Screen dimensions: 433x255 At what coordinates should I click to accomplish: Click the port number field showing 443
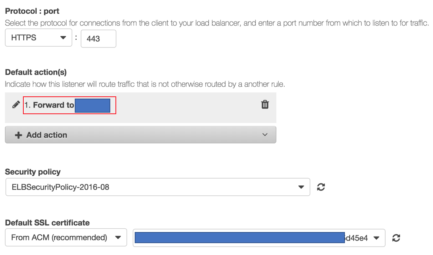point(98,39)
